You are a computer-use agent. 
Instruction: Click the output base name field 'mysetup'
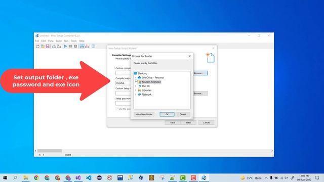pyautogui.click(x=123, y=83)
